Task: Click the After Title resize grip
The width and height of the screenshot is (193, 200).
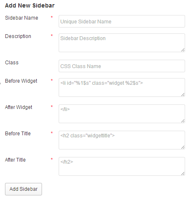Action: point(183,174)
